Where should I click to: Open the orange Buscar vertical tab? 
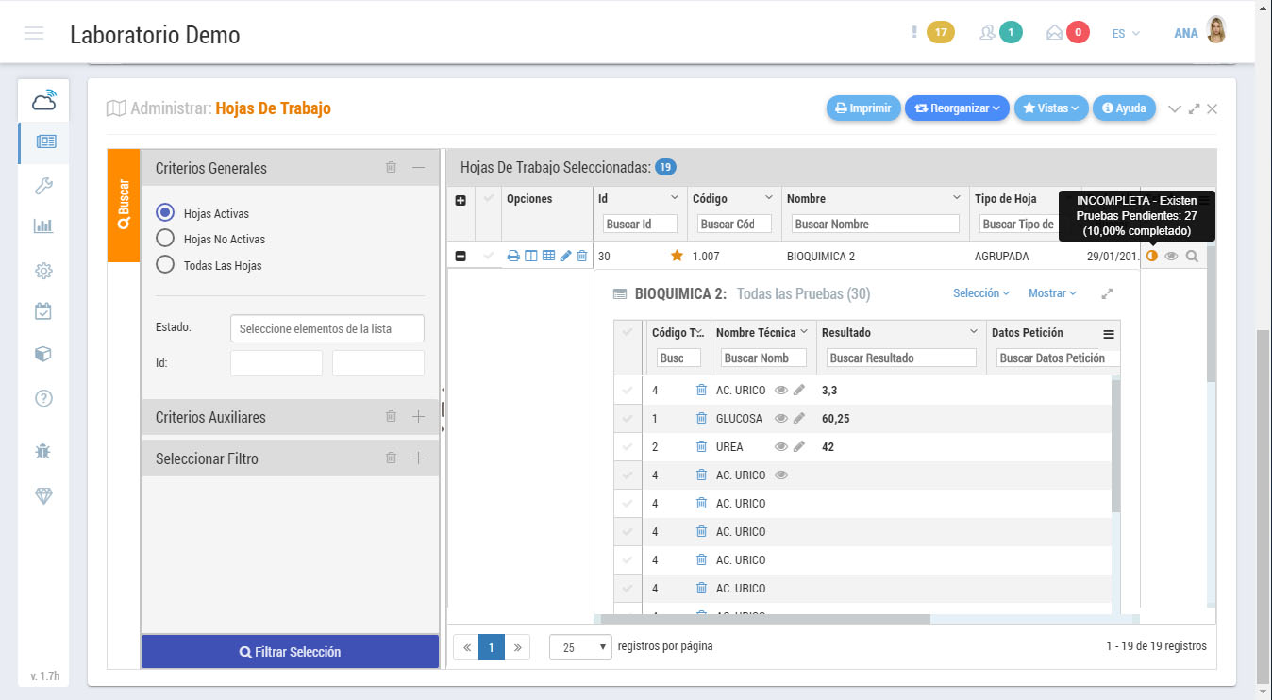pos(124,206)
